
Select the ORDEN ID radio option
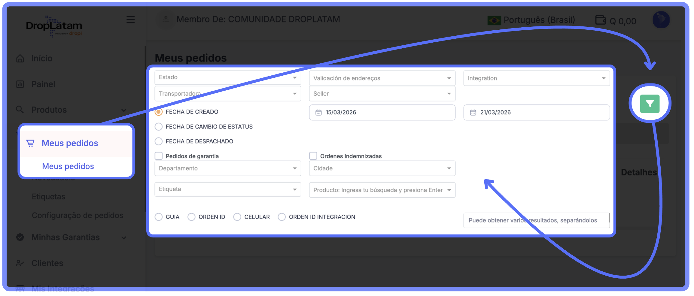tap(191, 217)
